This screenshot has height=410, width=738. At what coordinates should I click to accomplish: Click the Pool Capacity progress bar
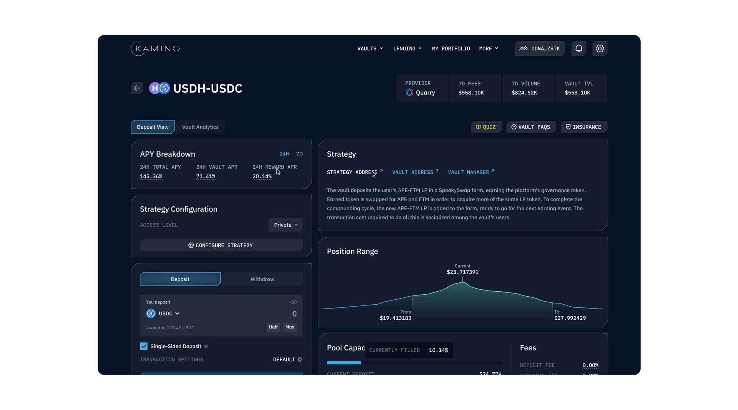tap(414, 363)
